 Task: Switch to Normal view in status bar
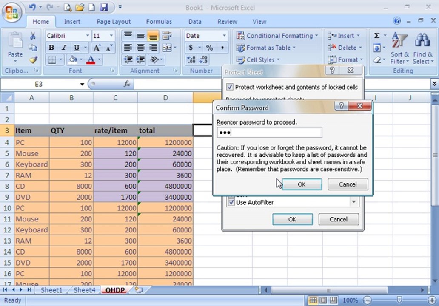pos(313,300)
